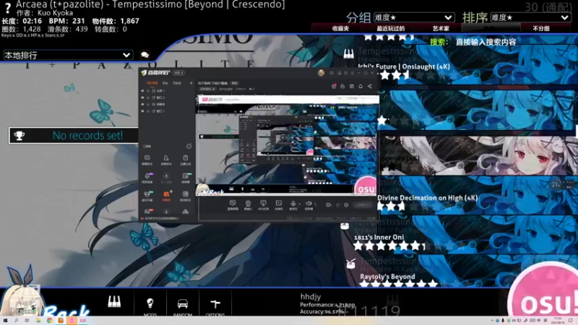Click the box icon left of the bell

point(352,86)
